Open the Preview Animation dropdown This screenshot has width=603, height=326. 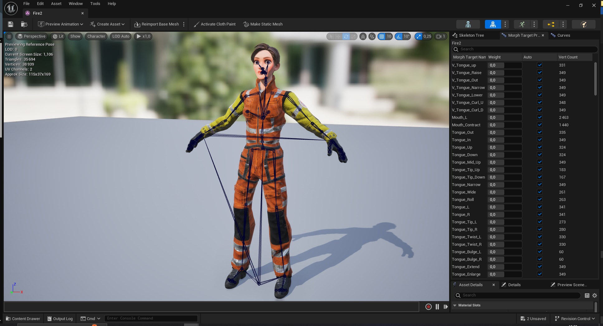pyautogui.click(x=60, y=24)
